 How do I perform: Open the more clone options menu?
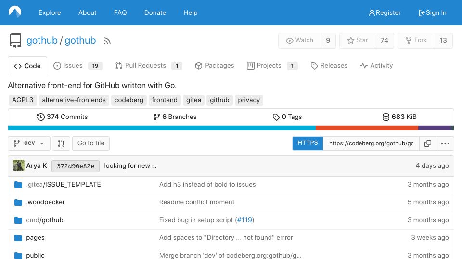[x=445, y=143]
